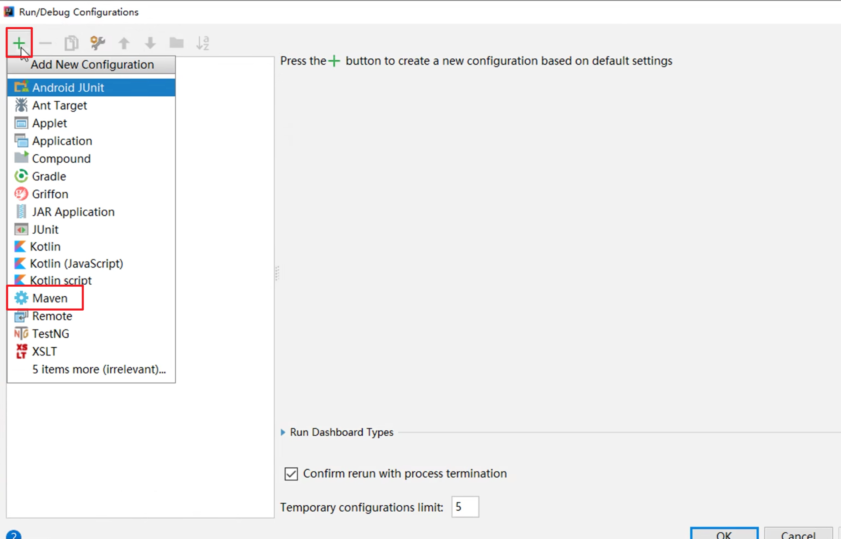Image resolution: width=841 pixels, height=539 pixels.
Task: Click the Copy Configuration toolbar icon
Action: (71, 43)
